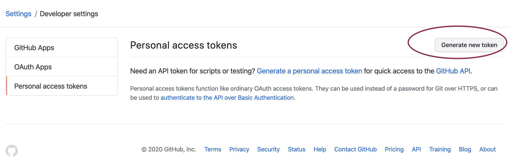Open Help in the footer

click(x=320, y=149)
